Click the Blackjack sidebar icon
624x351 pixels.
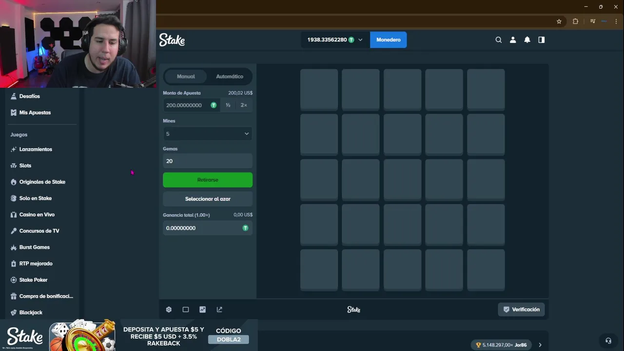tap(14, 312)
